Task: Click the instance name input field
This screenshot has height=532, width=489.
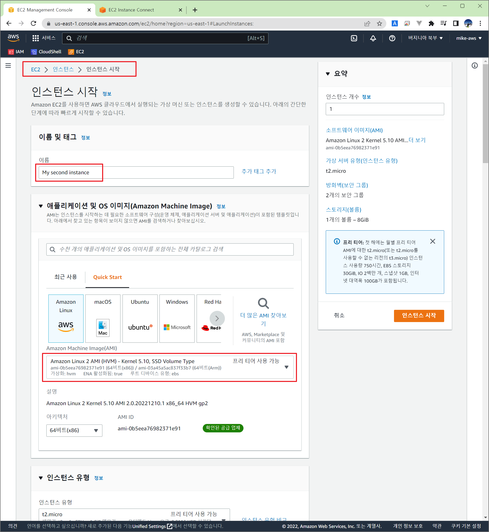Action: 136,172
